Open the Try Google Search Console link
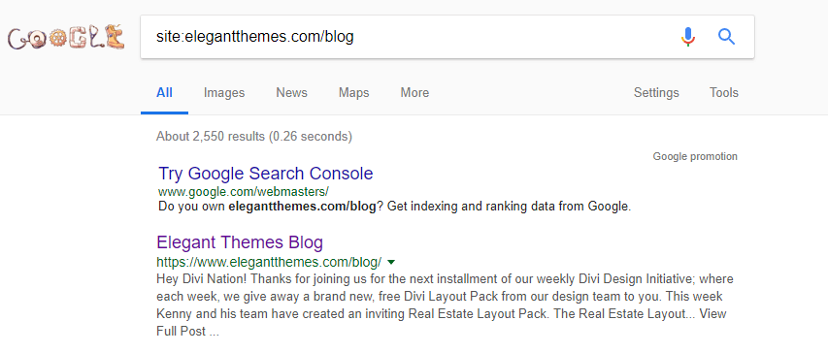Image resolution: width=828 pixels, height=353 pixels. (266, 174)
